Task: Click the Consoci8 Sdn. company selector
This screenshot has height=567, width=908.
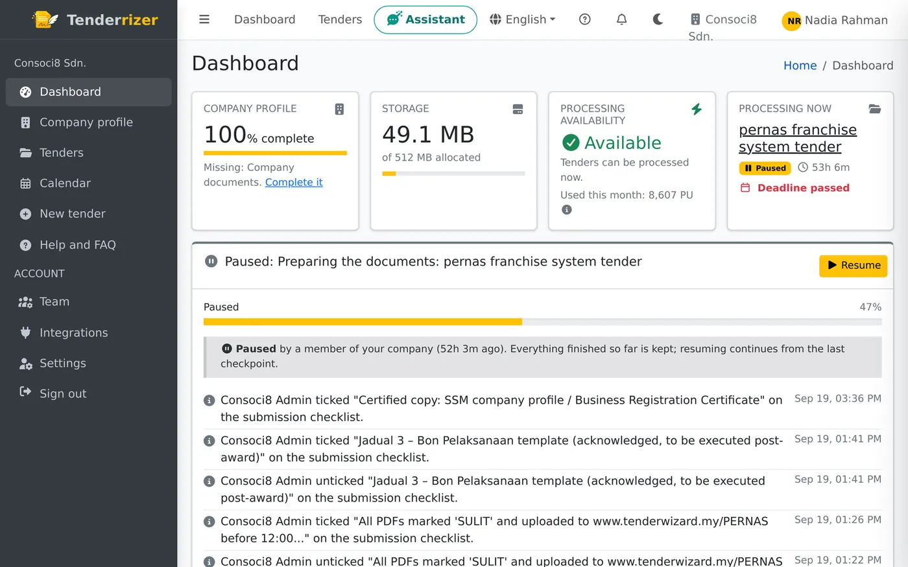Action: [723, 27]
